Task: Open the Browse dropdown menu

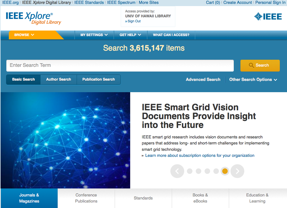Action: pyautogui.click(x=24, y=35)
